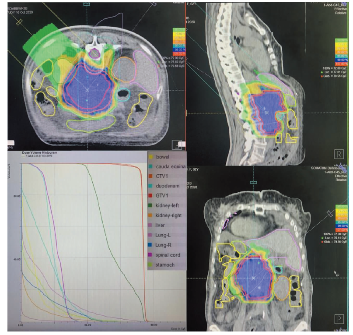Select the cauda equina legend entry
The height and width of the screenshot is (335, 353).
click(x=171, y=166)
